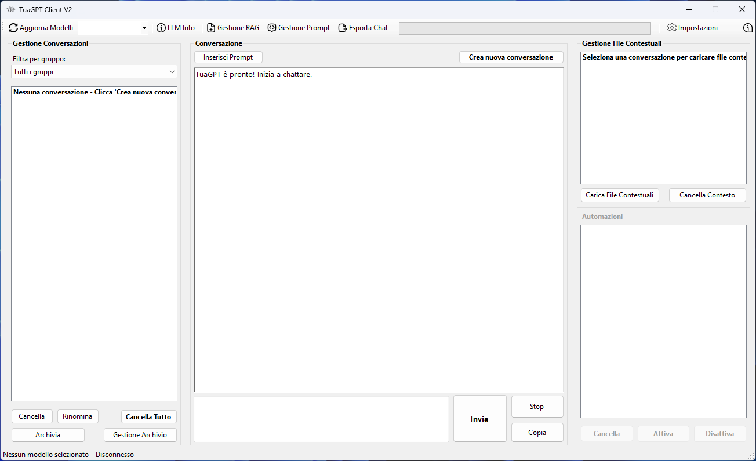Click the Stop button
The height and width of the screenshot is (461, 756).
[x=537, y=407]
